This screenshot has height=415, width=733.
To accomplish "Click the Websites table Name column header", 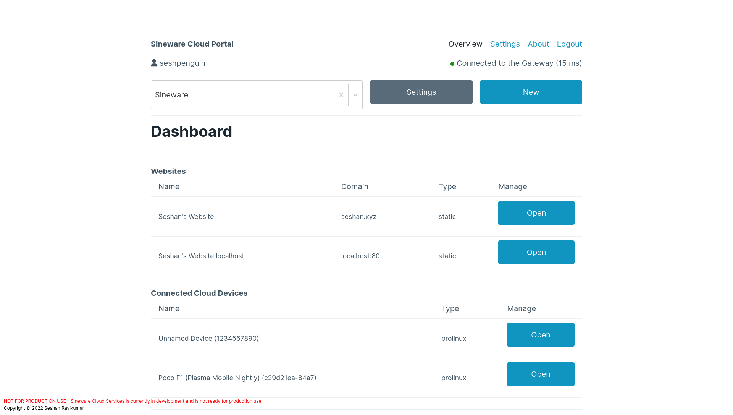I will coord(169,186).
